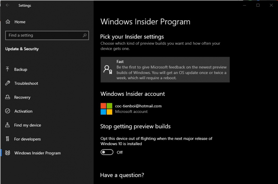Click the coc-tienboi@hotmail.com account entry
This screenshot has width=278, height=184.
pos(138,106)
